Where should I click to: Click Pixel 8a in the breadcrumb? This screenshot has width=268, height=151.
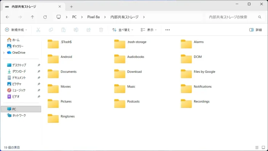point(93,17)
